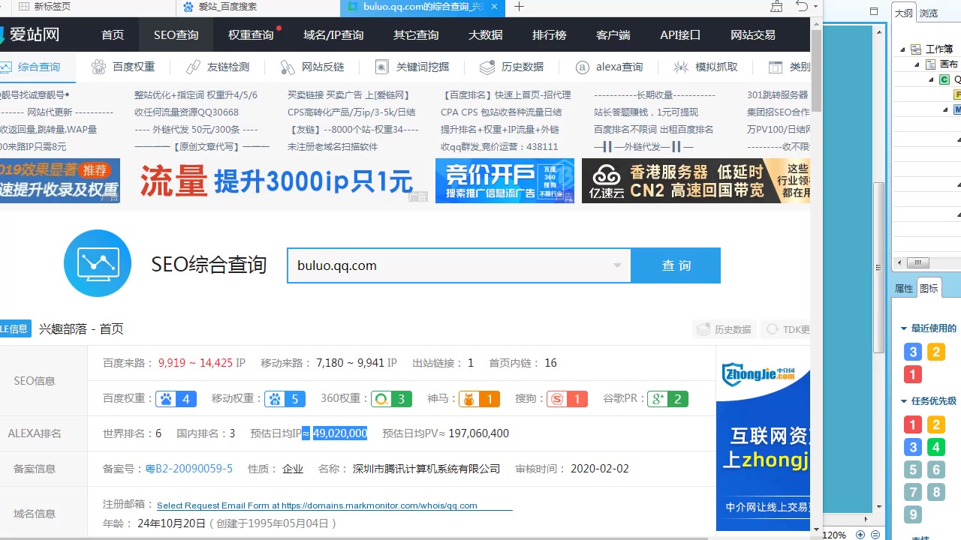The width and height of the screenshot is (961, 540).
Task: Click the 网站反链 icon
Action: (x=288, y=67)
